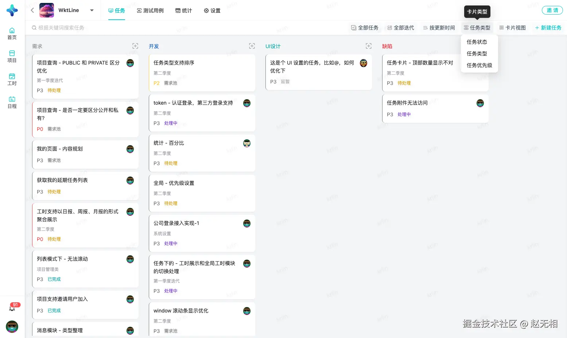Click the app logo icon in sidebar
This screenshot has height=338, width=567.
coord(12,10)
